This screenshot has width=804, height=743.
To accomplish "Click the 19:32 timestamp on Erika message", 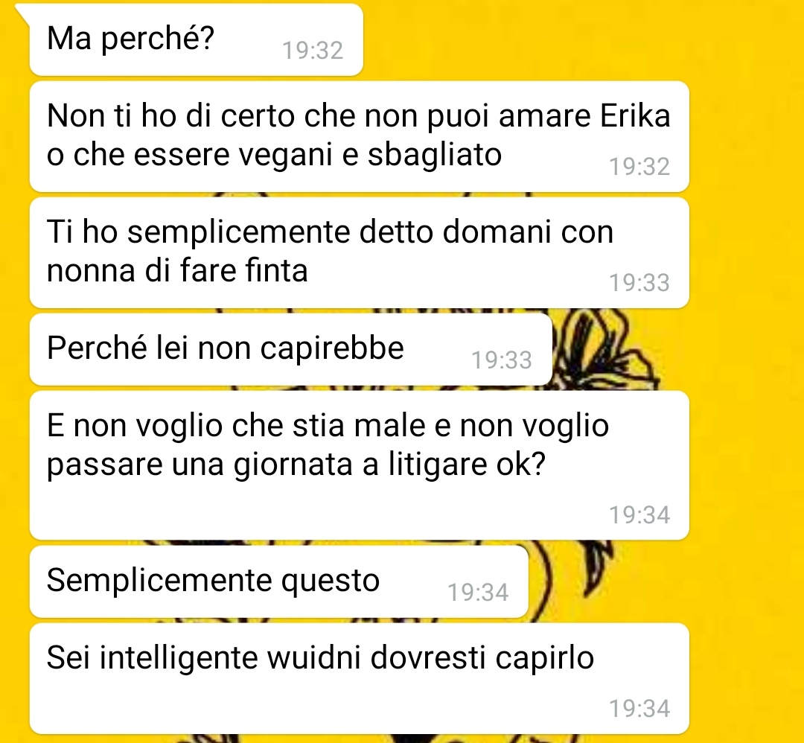I will (x=639, y=167).
